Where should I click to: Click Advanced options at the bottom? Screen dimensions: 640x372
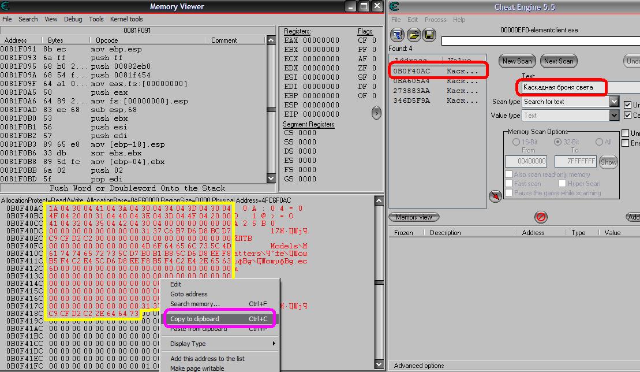419,366
